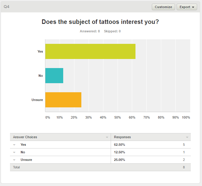Screen dimensions: 202x186
Task: Select the teal No bar
Action: [54, 76]
